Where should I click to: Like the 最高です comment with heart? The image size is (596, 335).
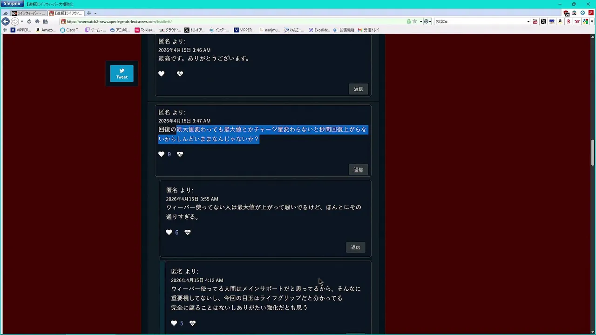[162, 74]
